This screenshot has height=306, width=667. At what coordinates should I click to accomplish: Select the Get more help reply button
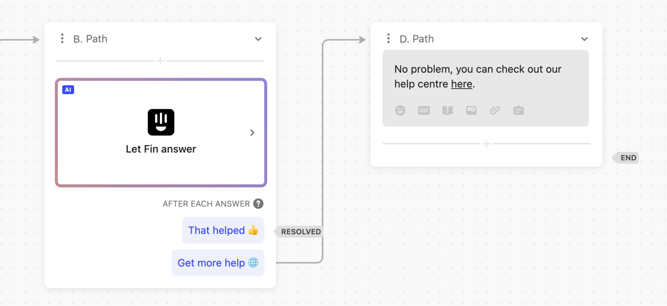(218, 263)
